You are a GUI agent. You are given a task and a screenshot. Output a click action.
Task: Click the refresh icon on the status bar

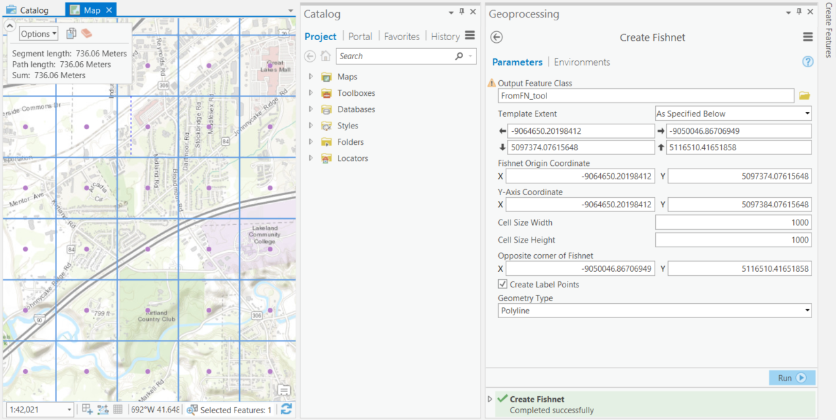point(285,409)
